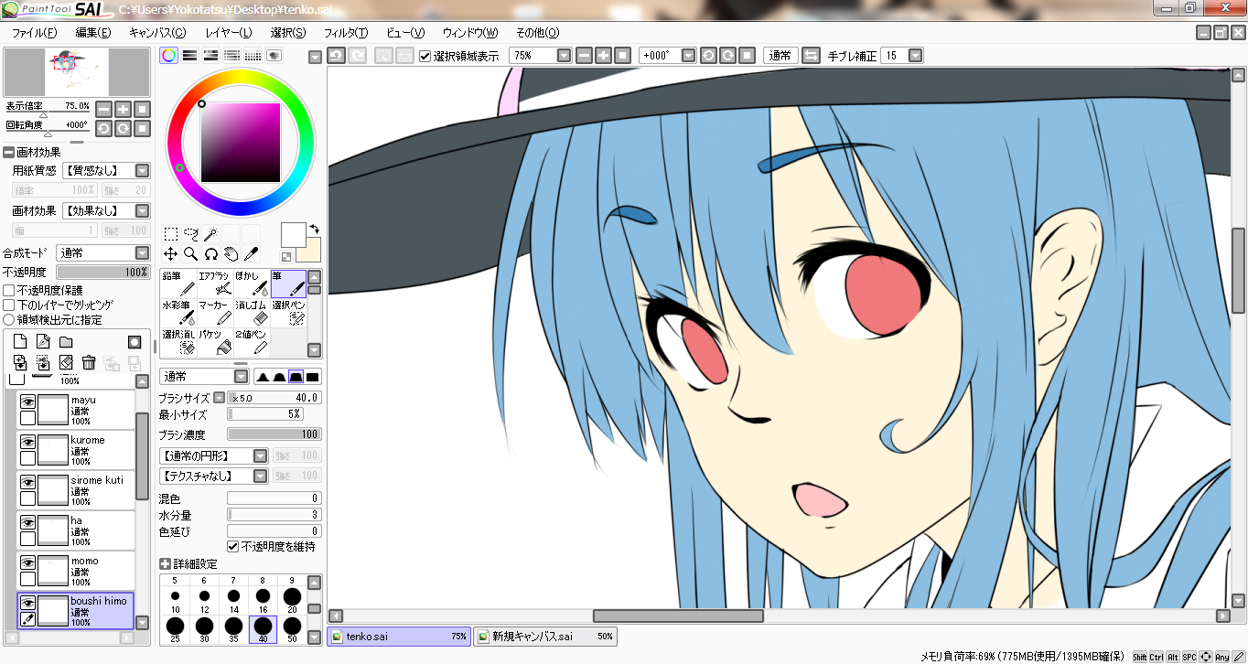This screenshot has width=1248, height=664.
Task: Collapse the 画材効果 section
Action: [8, 152]
